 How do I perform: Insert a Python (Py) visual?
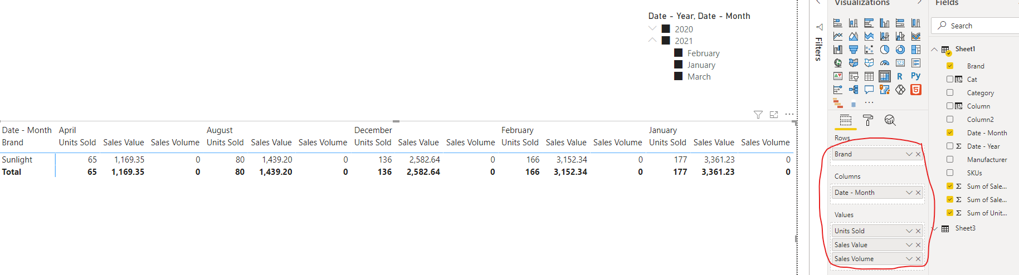915,76
